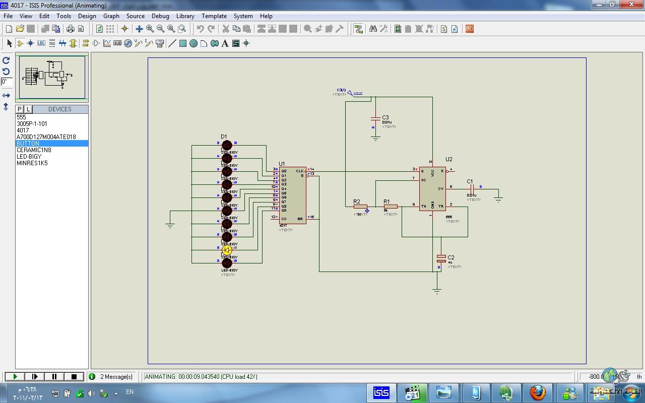This screenshot has height=403, width=645.
Task: Transfer netlist to ARES
Action: click(x=469, y=29)
